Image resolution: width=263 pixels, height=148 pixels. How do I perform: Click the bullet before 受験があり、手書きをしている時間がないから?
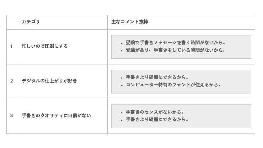(x=122, y=51)
